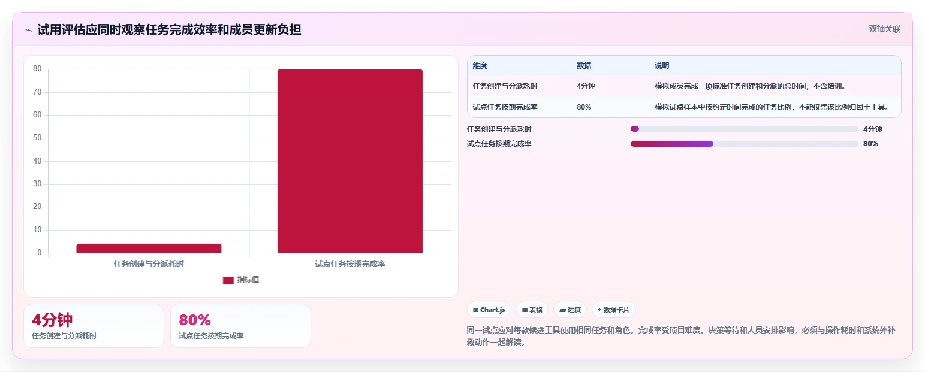Click the 4分钟 progress bar
The width and height of the screenshot is (925, 372).
tap(744, 129)
